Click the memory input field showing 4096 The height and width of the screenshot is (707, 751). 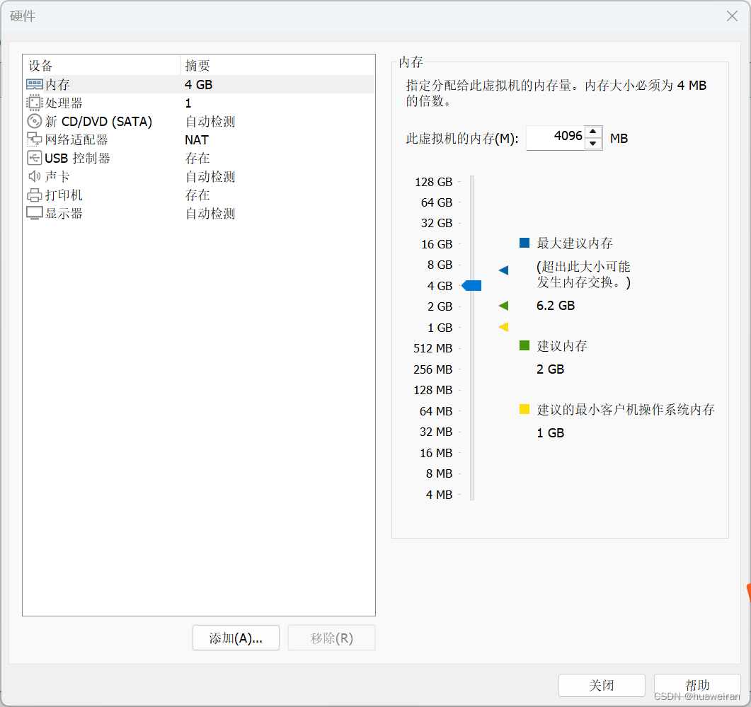point(556,138)
